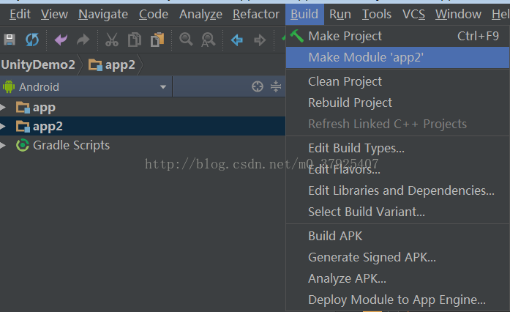Select the app row label in project tree

click(x=44, y=108)
